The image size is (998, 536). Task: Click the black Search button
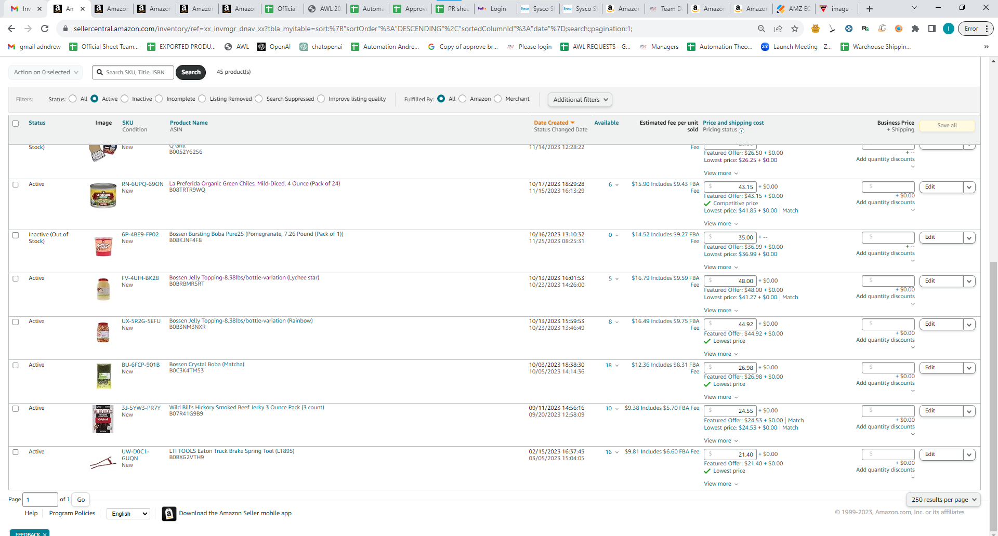(x=191, y=72)
